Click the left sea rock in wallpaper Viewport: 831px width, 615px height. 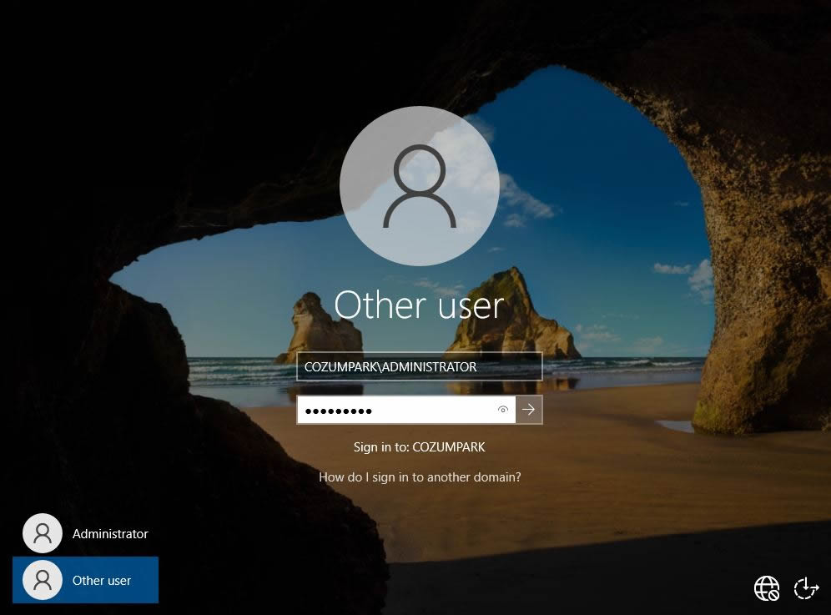tap(323, 328)
